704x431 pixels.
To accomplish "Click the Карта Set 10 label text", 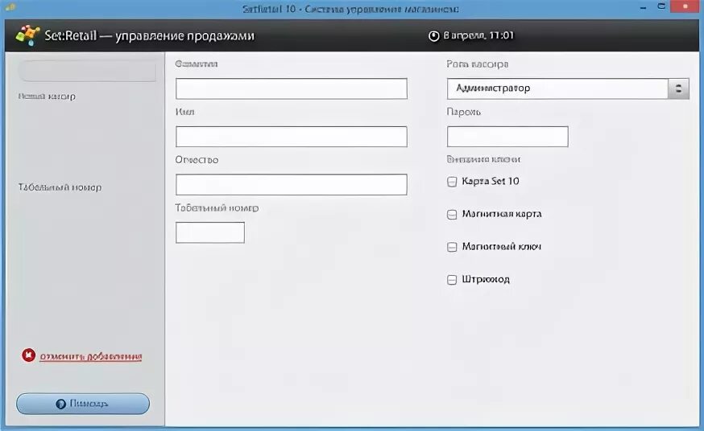I will click(x=491, y=181).
